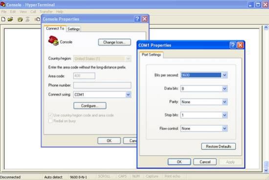
Task: Select the Connect To tab
Action: (55, 28)
